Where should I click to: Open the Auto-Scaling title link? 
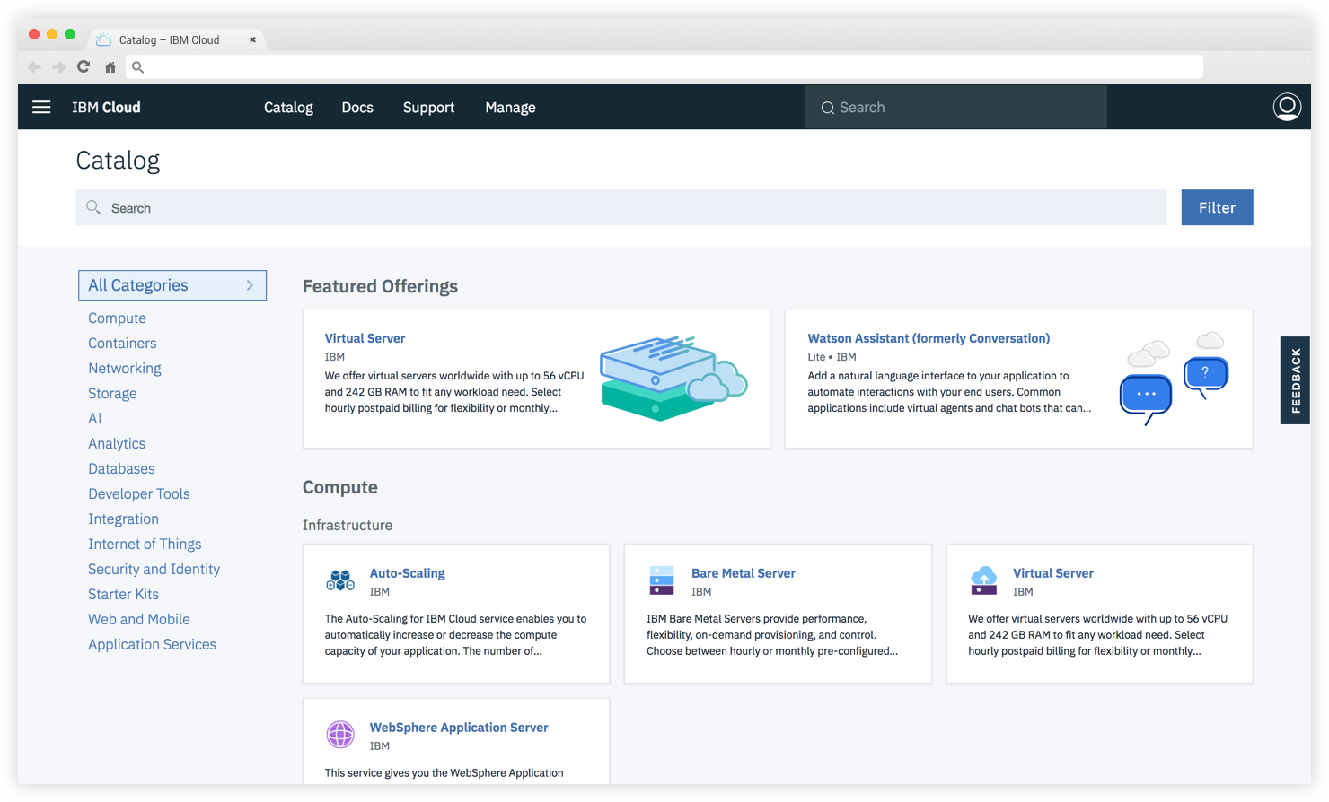(x=407, y=573)
